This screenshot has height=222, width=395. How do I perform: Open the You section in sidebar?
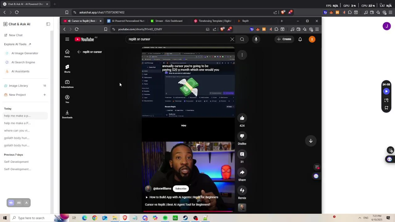point(67,99)
